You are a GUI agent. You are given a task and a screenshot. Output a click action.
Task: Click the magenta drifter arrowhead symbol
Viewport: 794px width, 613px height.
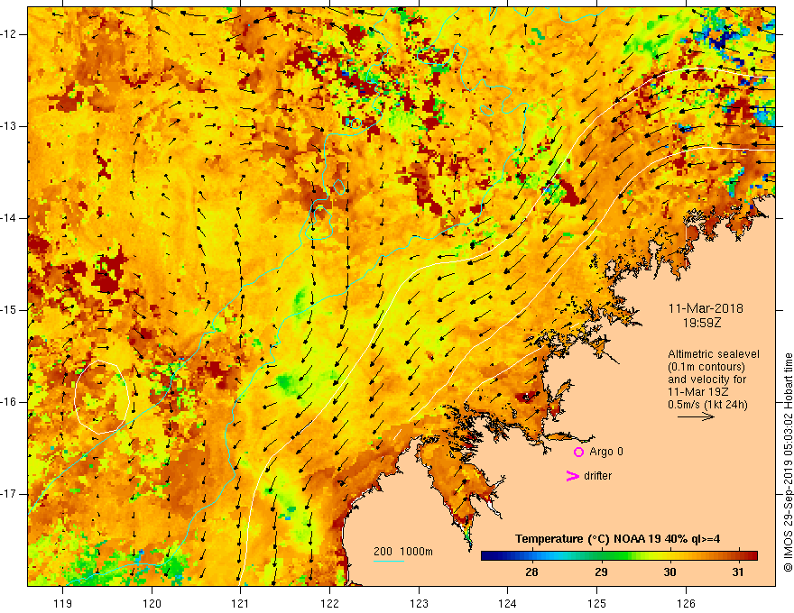point(573,476)
